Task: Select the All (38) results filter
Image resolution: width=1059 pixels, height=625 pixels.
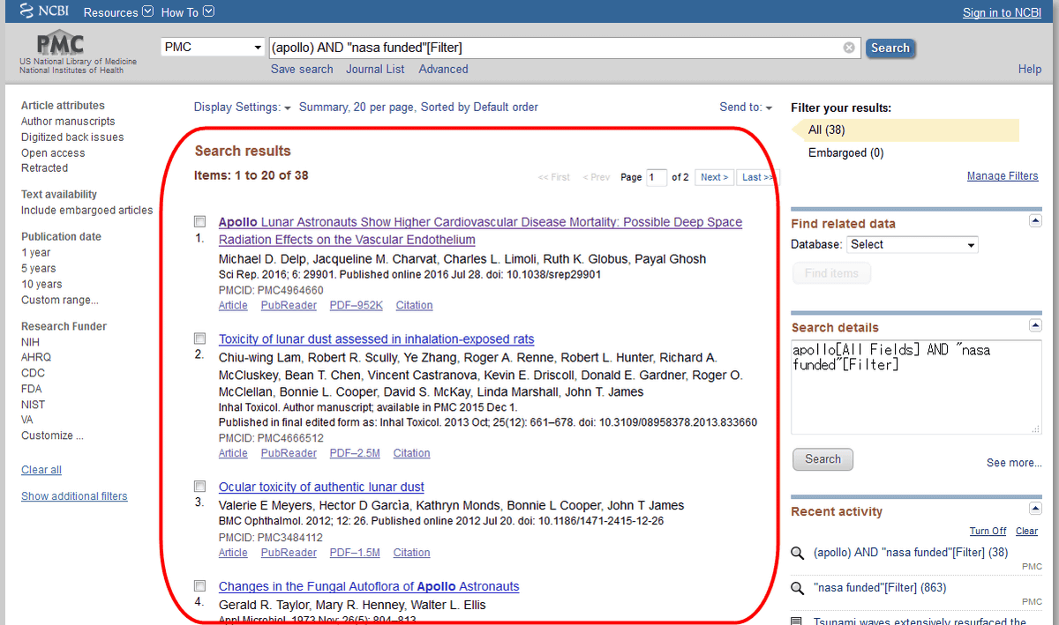Action: [x=905, y=130]
